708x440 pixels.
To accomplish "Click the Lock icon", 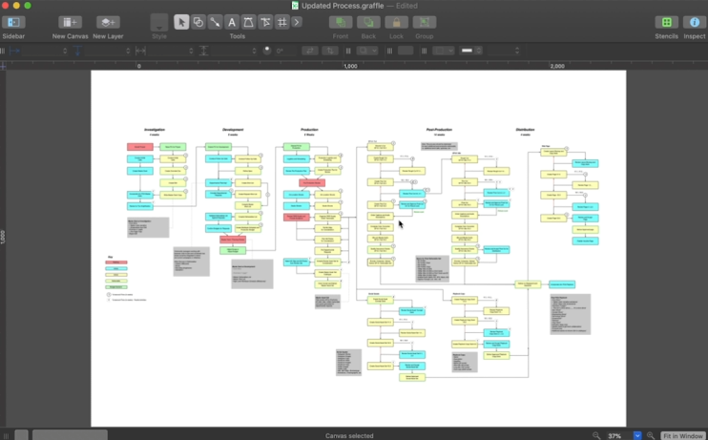I will click(x=396, y=22).
